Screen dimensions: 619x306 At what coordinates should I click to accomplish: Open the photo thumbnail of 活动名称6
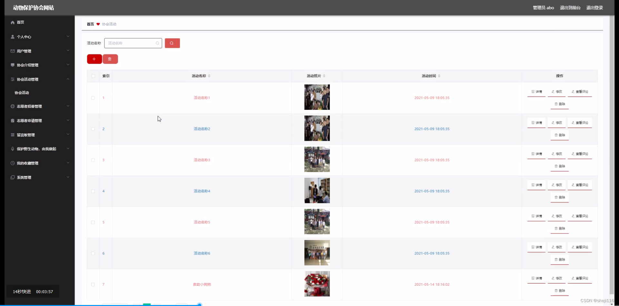tap(317, 253)
